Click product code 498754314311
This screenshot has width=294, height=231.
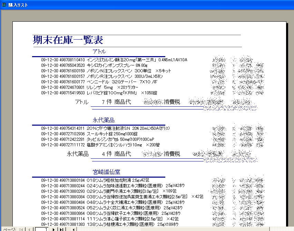click(x=72, y=128)
